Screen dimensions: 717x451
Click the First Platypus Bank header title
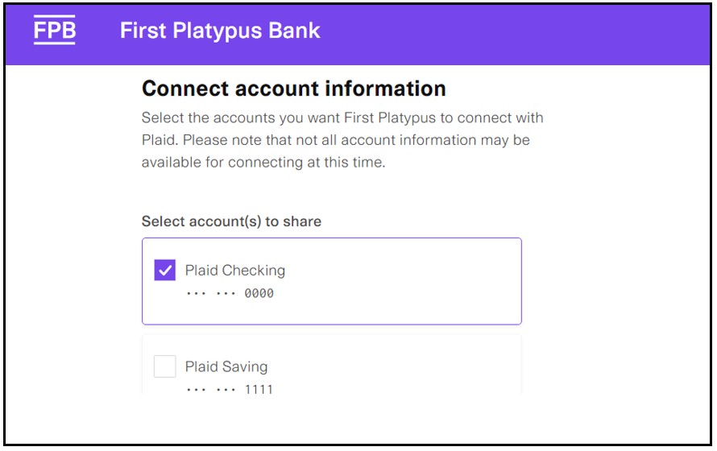coord(220,31)
